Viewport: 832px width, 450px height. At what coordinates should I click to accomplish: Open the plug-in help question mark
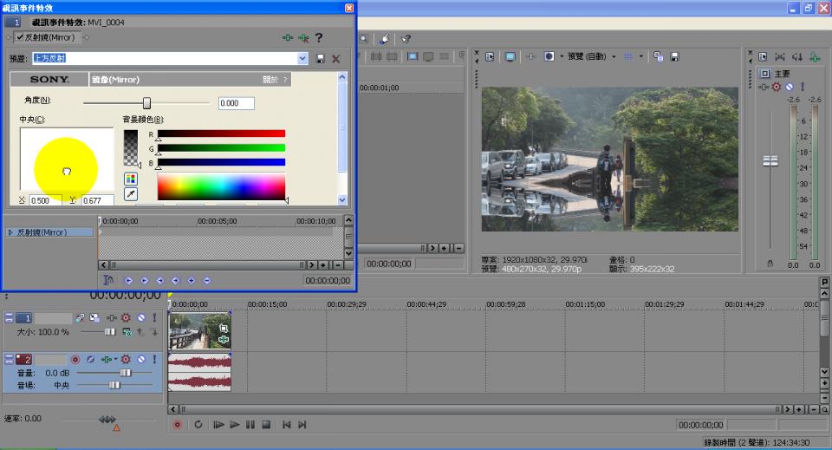tap(319, 37)
